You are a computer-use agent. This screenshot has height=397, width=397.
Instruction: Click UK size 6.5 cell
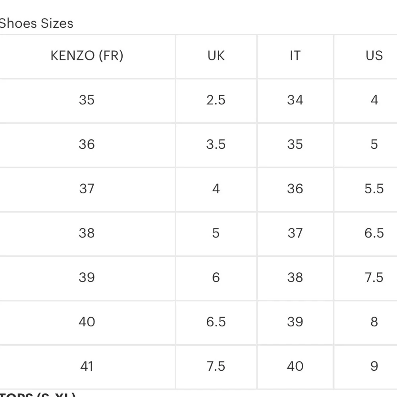[216, 322]
